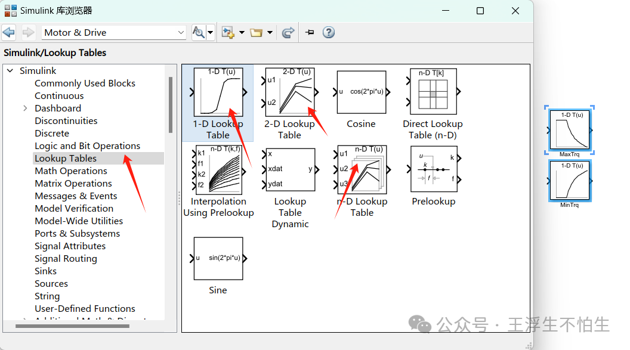Click the refresh library icon
This screenshot has height=350, width=630.
coord(288,33)
